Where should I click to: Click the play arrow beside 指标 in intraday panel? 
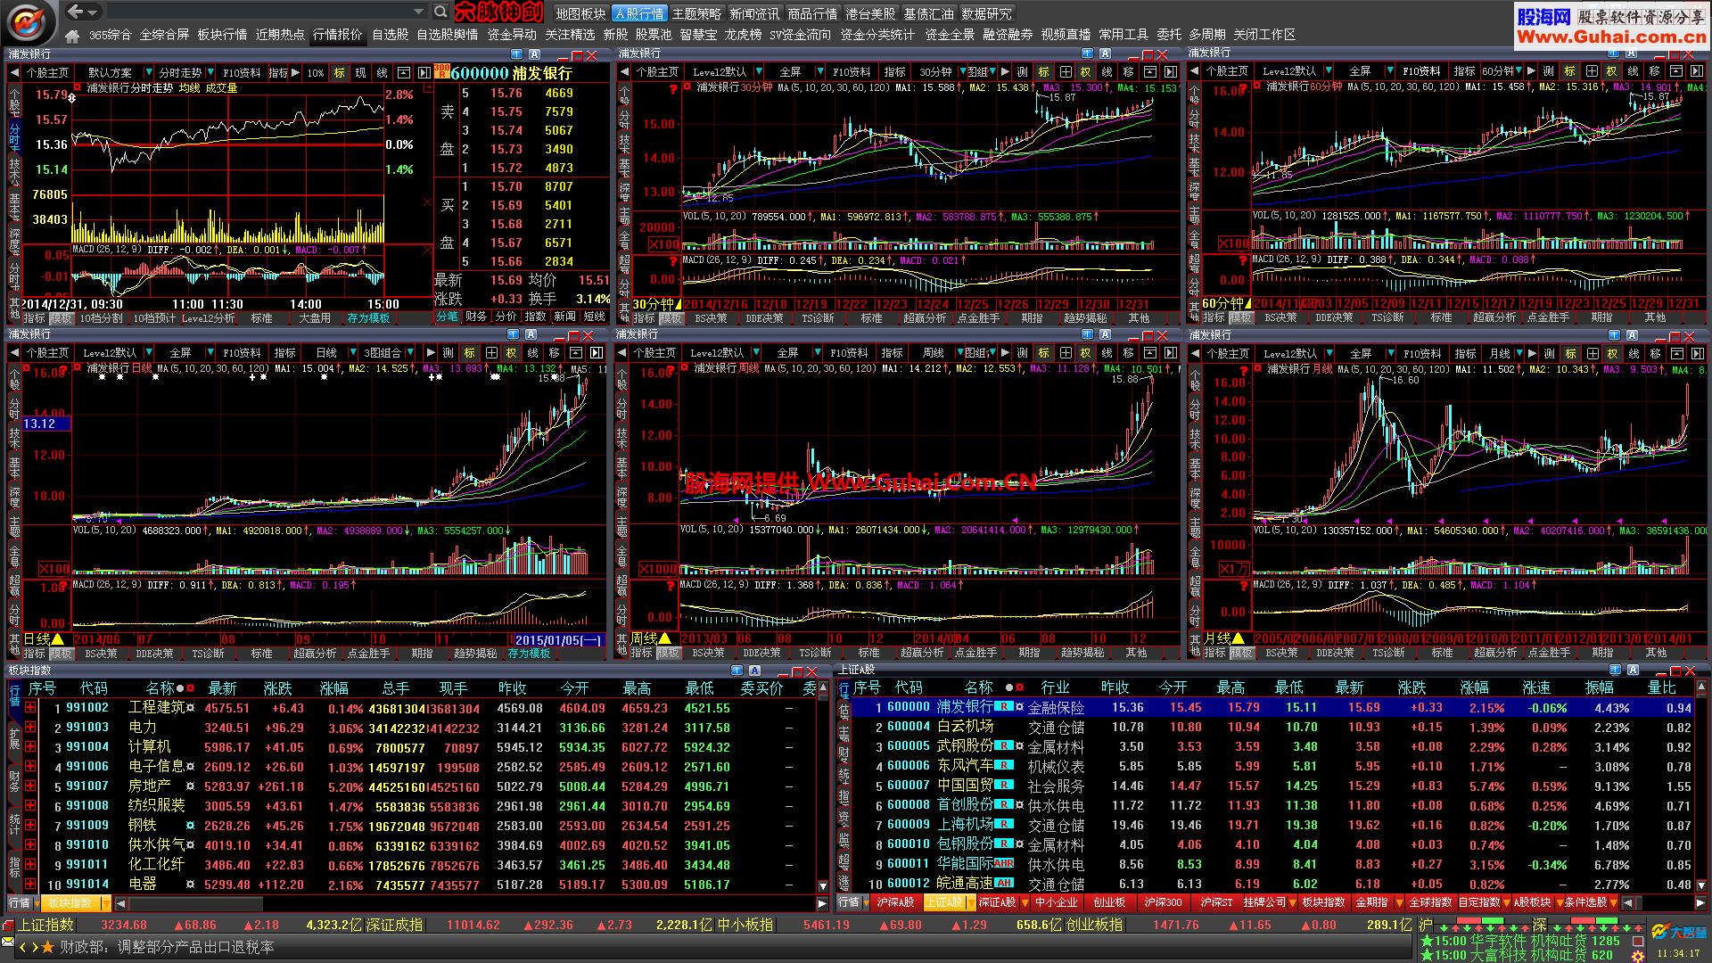point(295,72)
